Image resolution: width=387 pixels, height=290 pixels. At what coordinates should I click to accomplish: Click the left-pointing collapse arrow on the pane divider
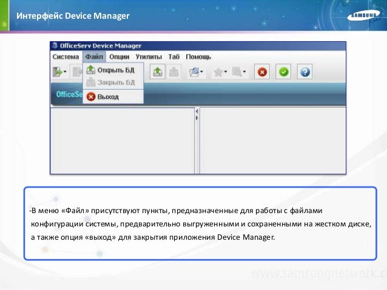(197, 111)
